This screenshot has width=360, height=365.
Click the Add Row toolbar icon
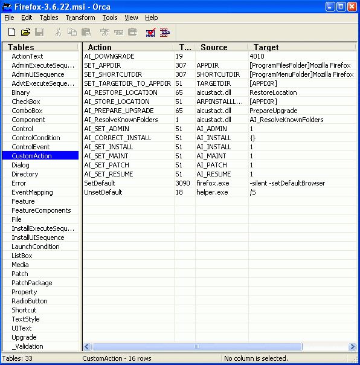tap(118, 32)
